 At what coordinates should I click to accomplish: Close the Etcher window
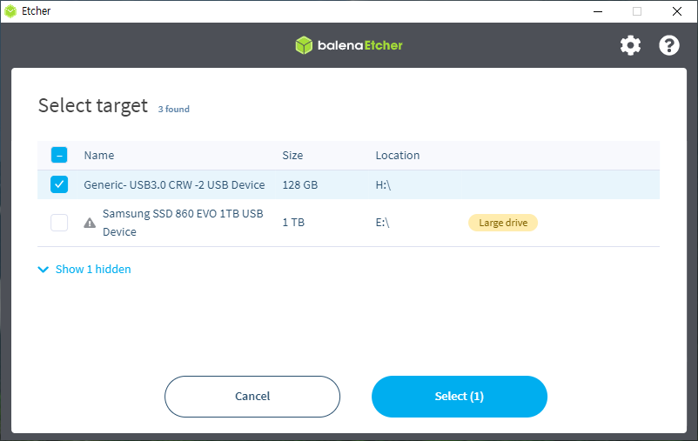(676, 11)
